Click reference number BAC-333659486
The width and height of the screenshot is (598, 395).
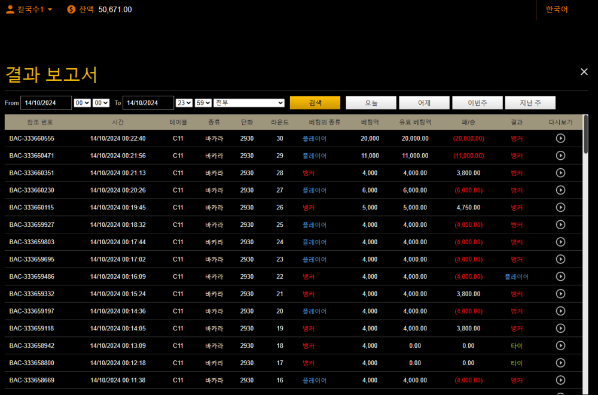pyautogui.click(x=32, y=276)
